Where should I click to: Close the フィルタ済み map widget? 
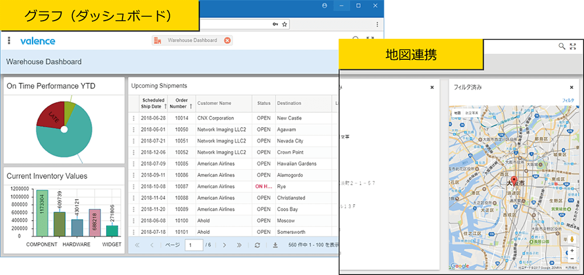pos(571,87)
